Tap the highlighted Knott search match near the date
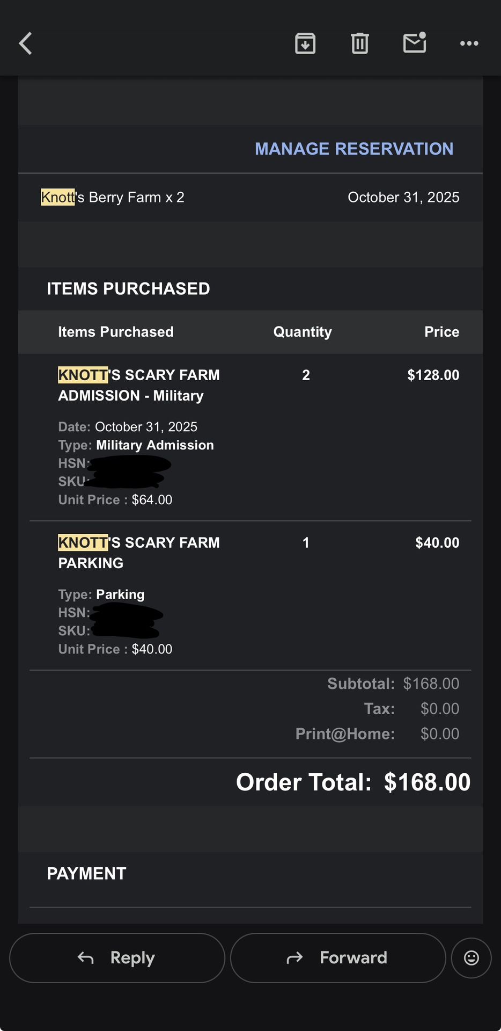This screenshot has height=1031, width=501. tap(57, 197)
